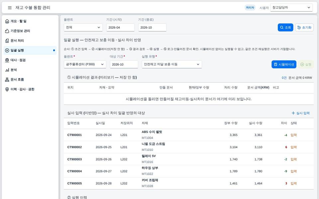Go to 기준정보 관리 page

pos(30,31)
